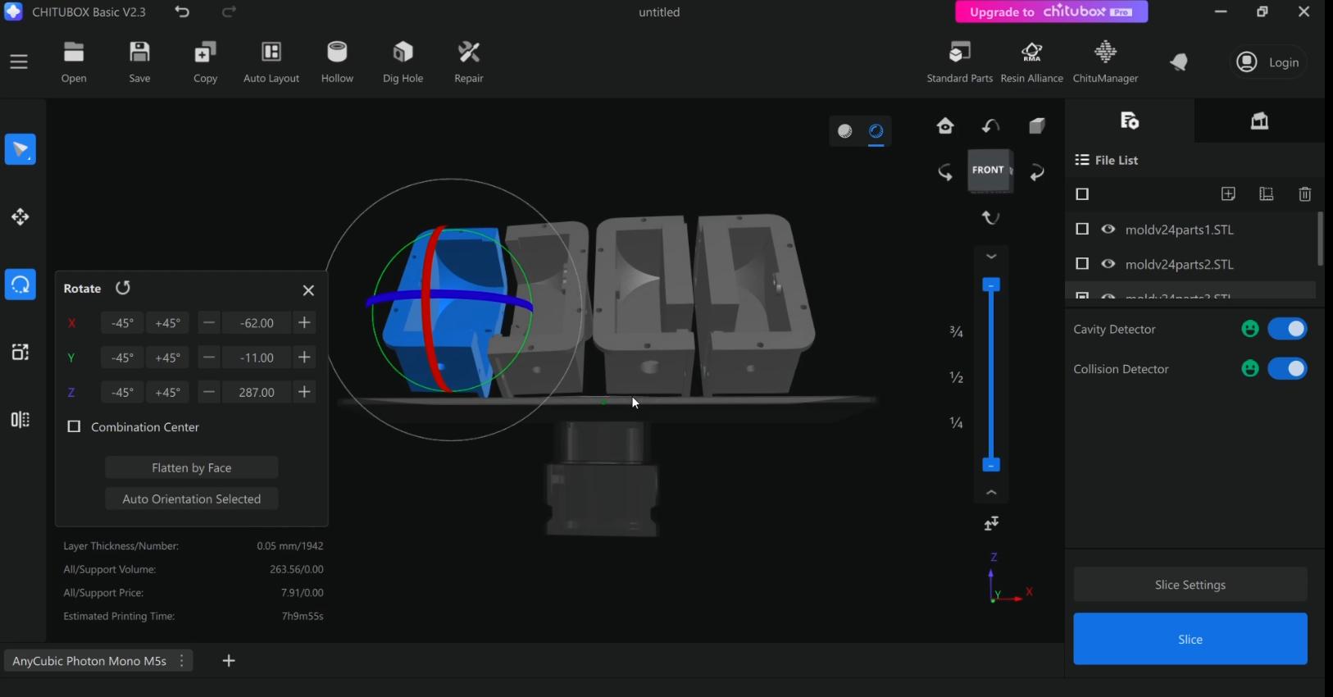Image resolution: width=1333 pixels, height=697 pixels.
Task: Increase X rotation with plus stepper
Action: click(x=304, y=322)
